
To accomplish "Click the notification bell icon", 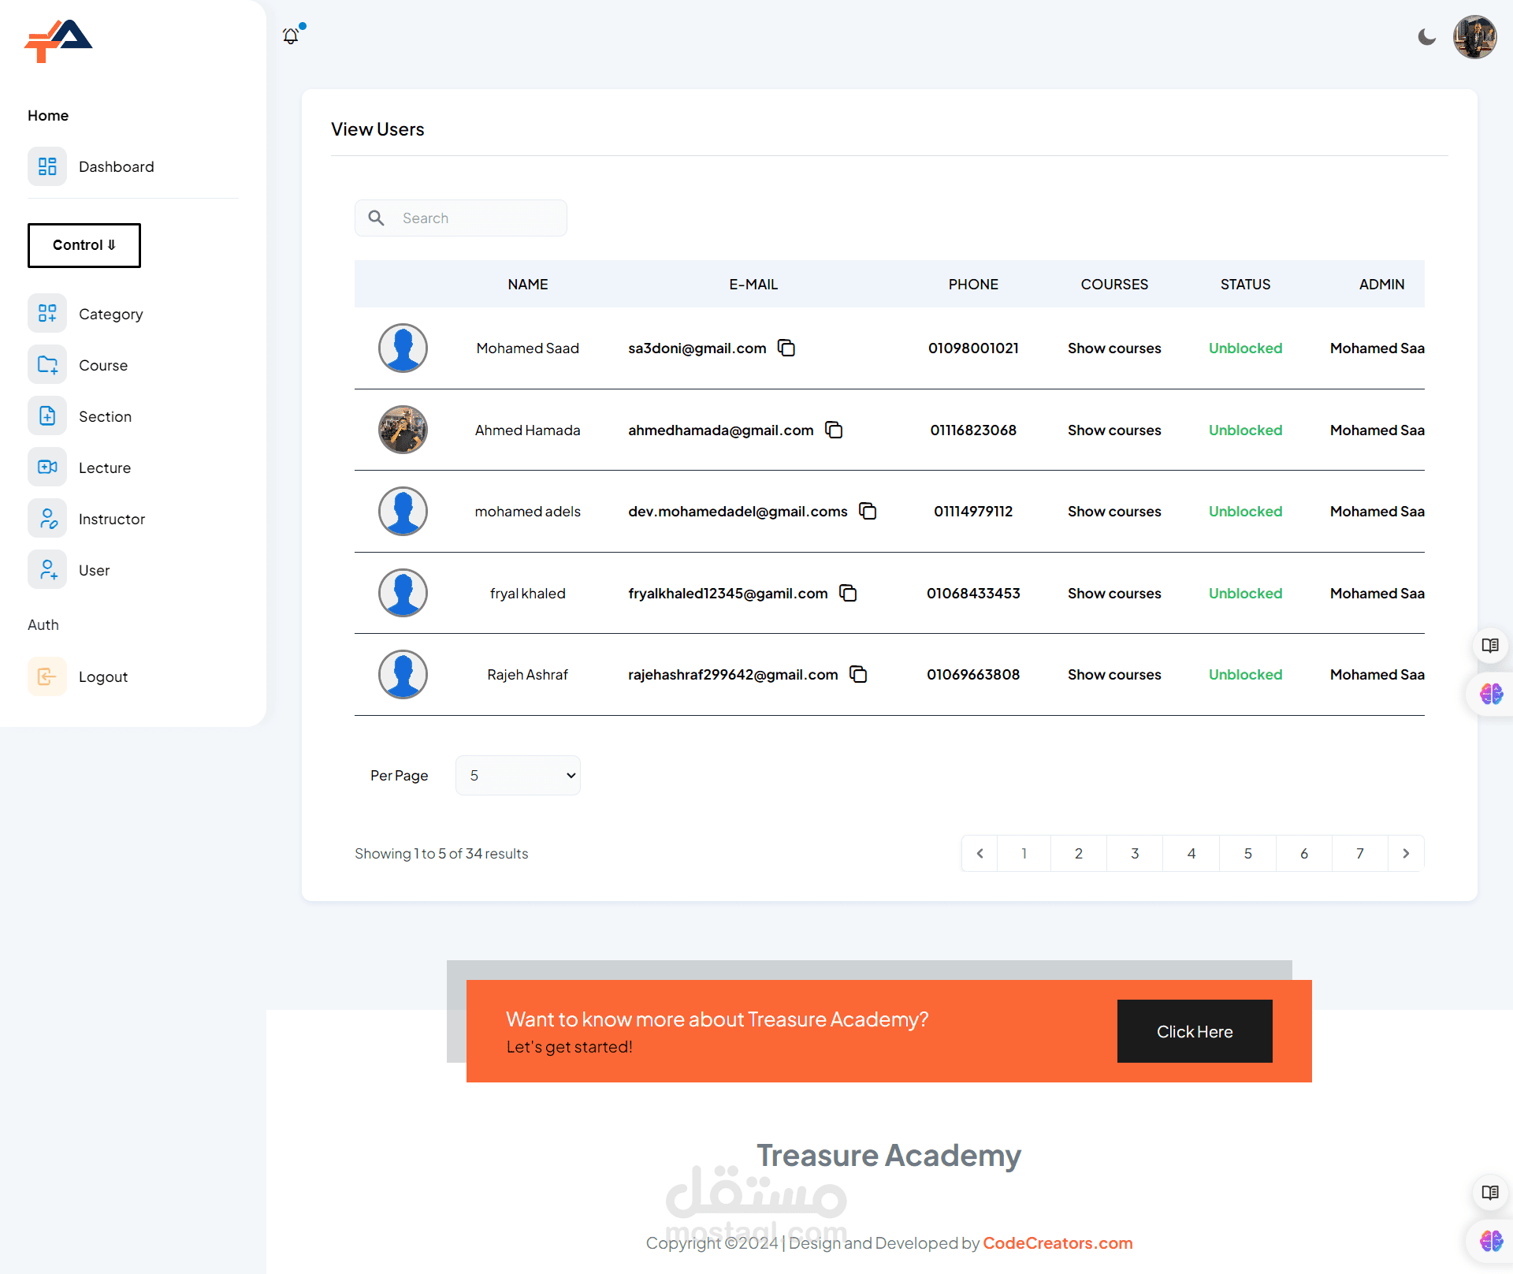I will (291, 36).
